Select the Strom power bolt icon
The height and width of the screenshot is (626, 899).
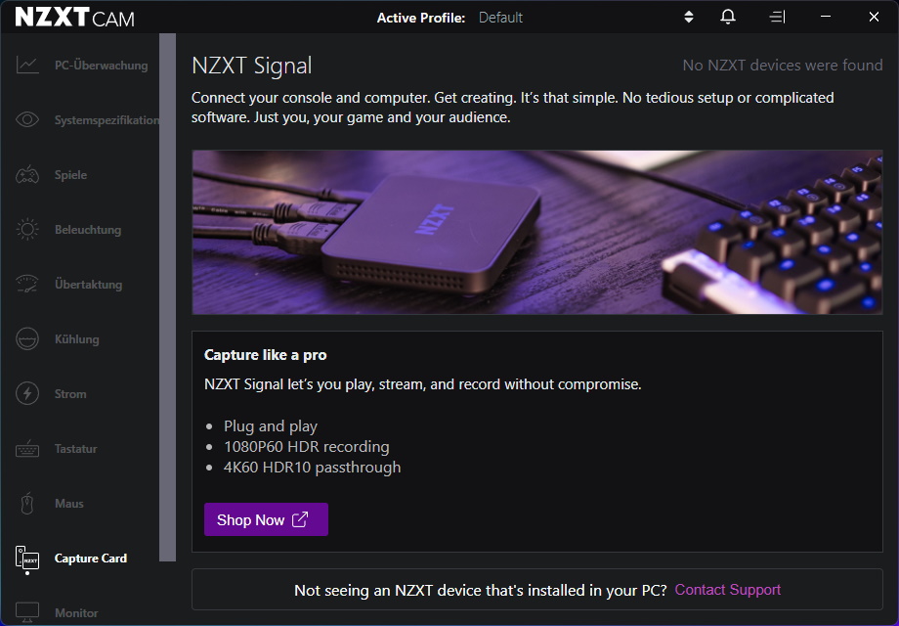click(x=29, y=393)
